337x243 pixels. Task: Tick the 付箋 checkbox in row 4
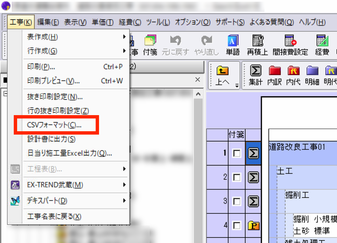(237, 226)
